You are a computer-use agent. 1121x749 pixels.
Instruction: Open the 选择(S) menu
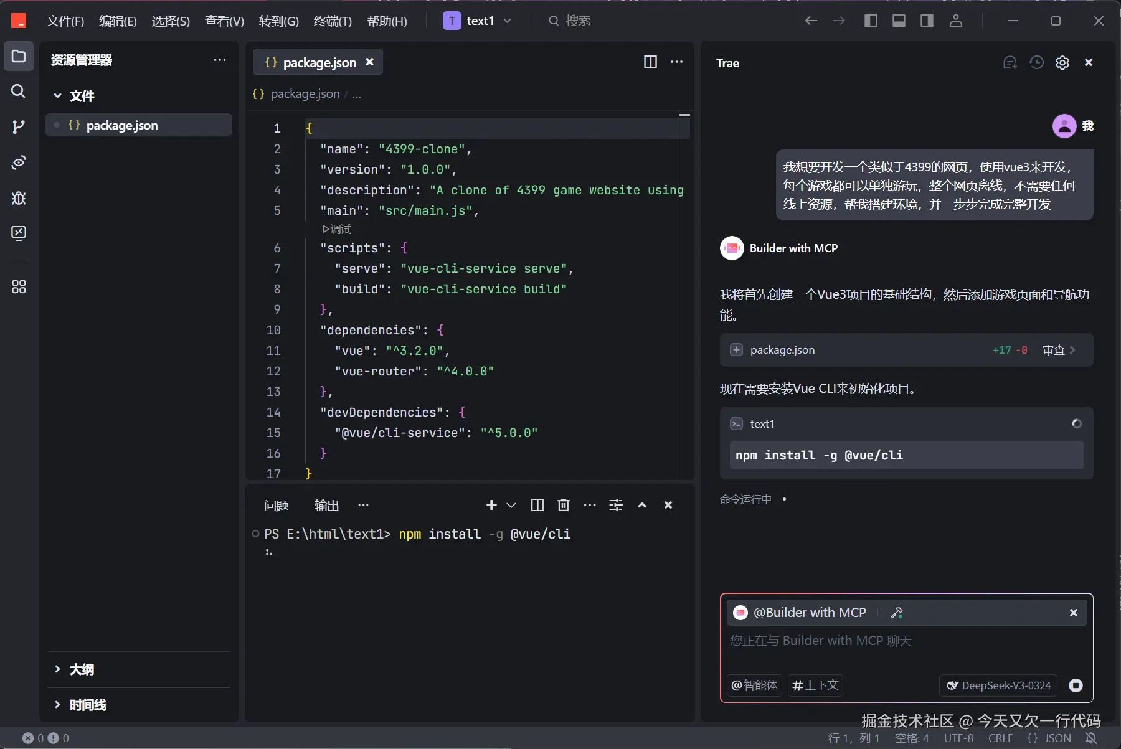(x=171, y=21)
